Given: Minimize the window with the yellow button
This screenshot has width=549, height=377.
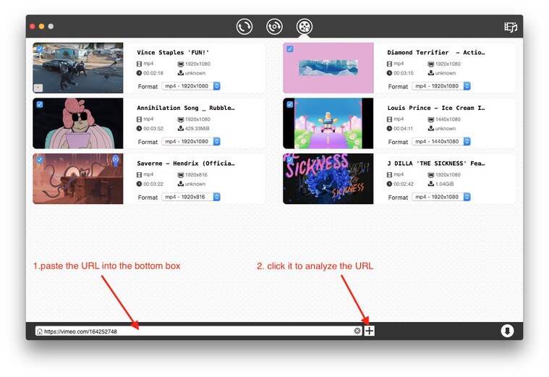Looking at the screenshot, I should click(x=41, y=26).
